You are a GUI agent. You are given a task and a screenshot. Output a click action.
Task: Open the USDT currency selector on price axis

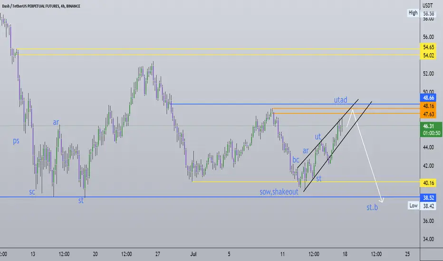[x=427, y=6]
